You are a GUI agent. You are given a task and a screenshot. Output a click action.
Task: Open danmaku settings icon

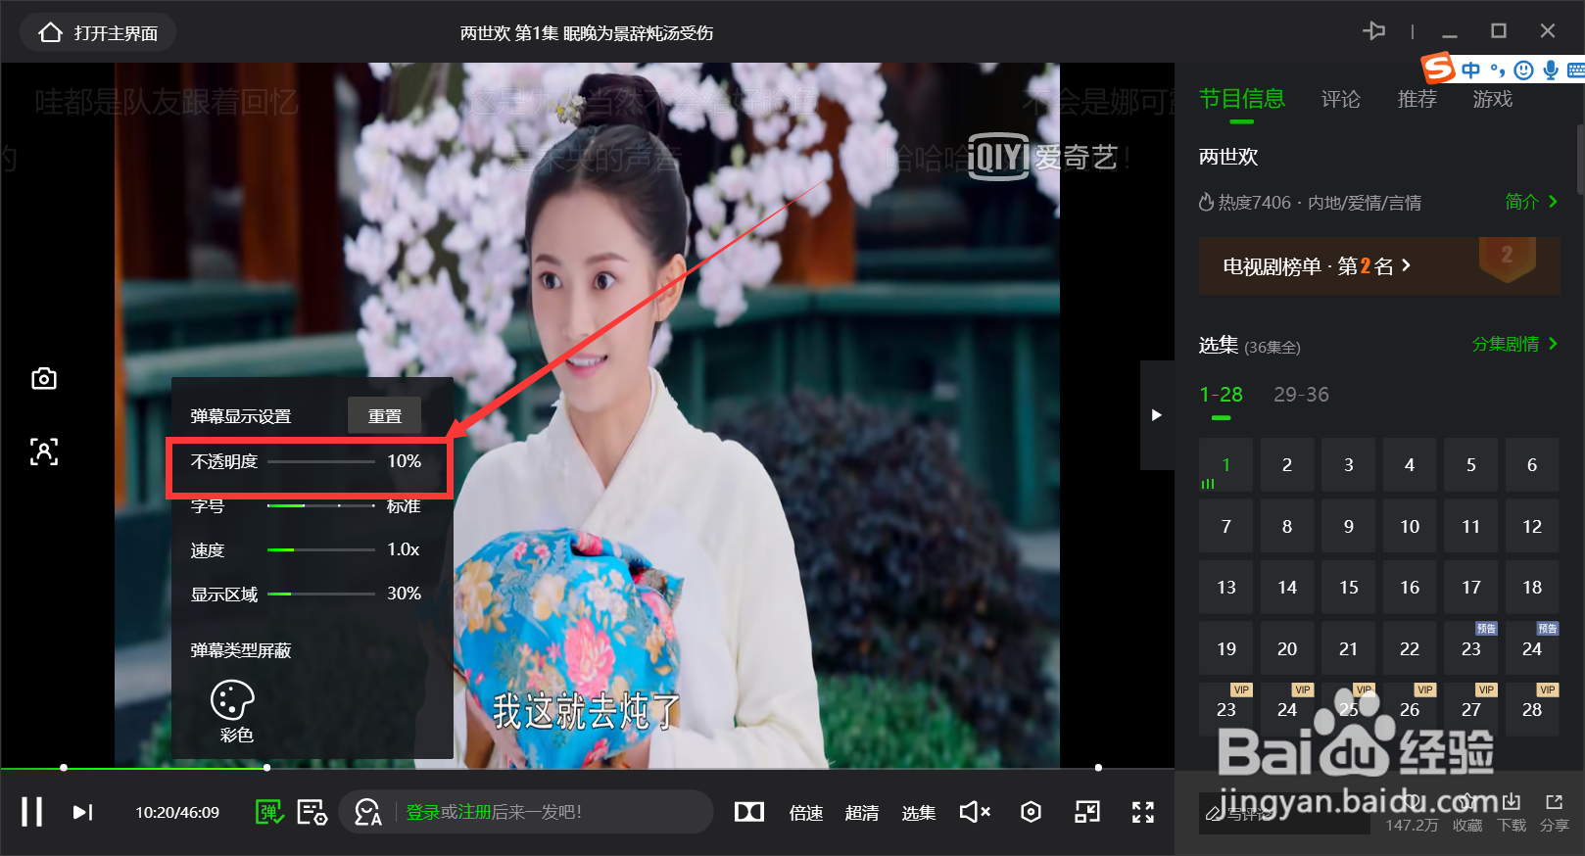(x=312, y=812)
